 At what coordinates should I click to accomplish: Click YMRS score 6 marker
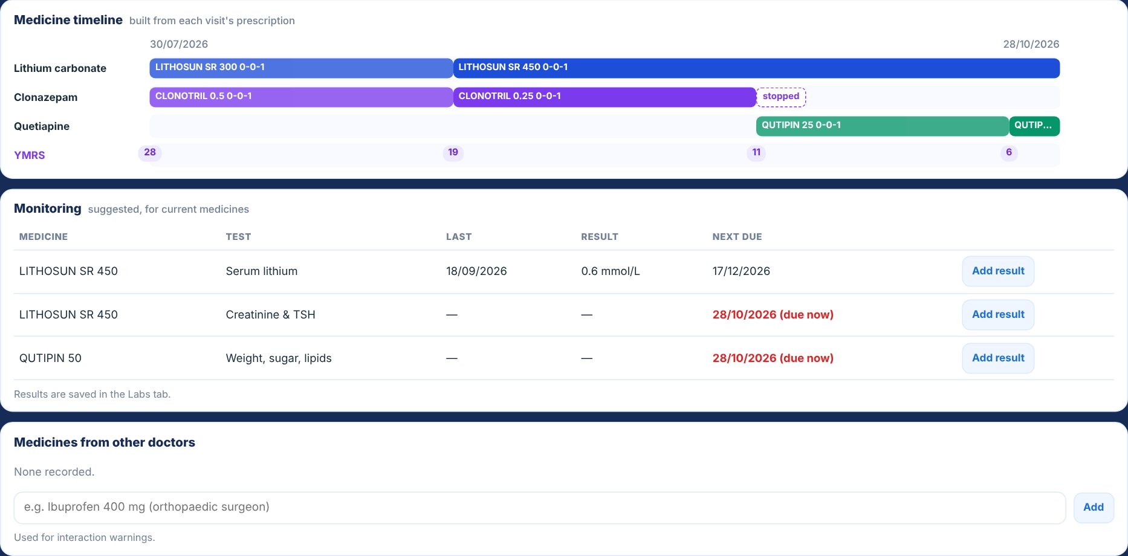[x=1009, y=153]
